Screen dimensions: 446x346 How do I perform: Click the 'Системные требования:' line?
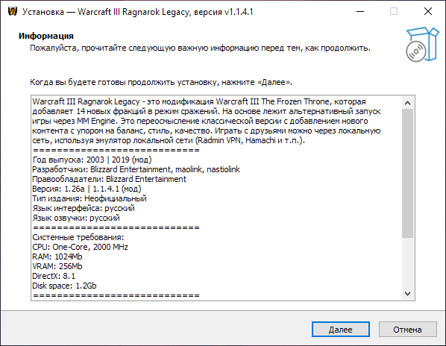[x=78, y=237]
